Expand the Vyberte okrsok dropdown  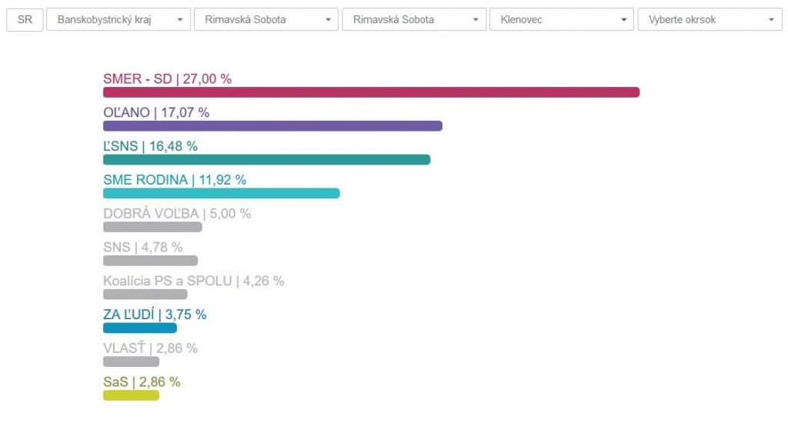(710, 20)
